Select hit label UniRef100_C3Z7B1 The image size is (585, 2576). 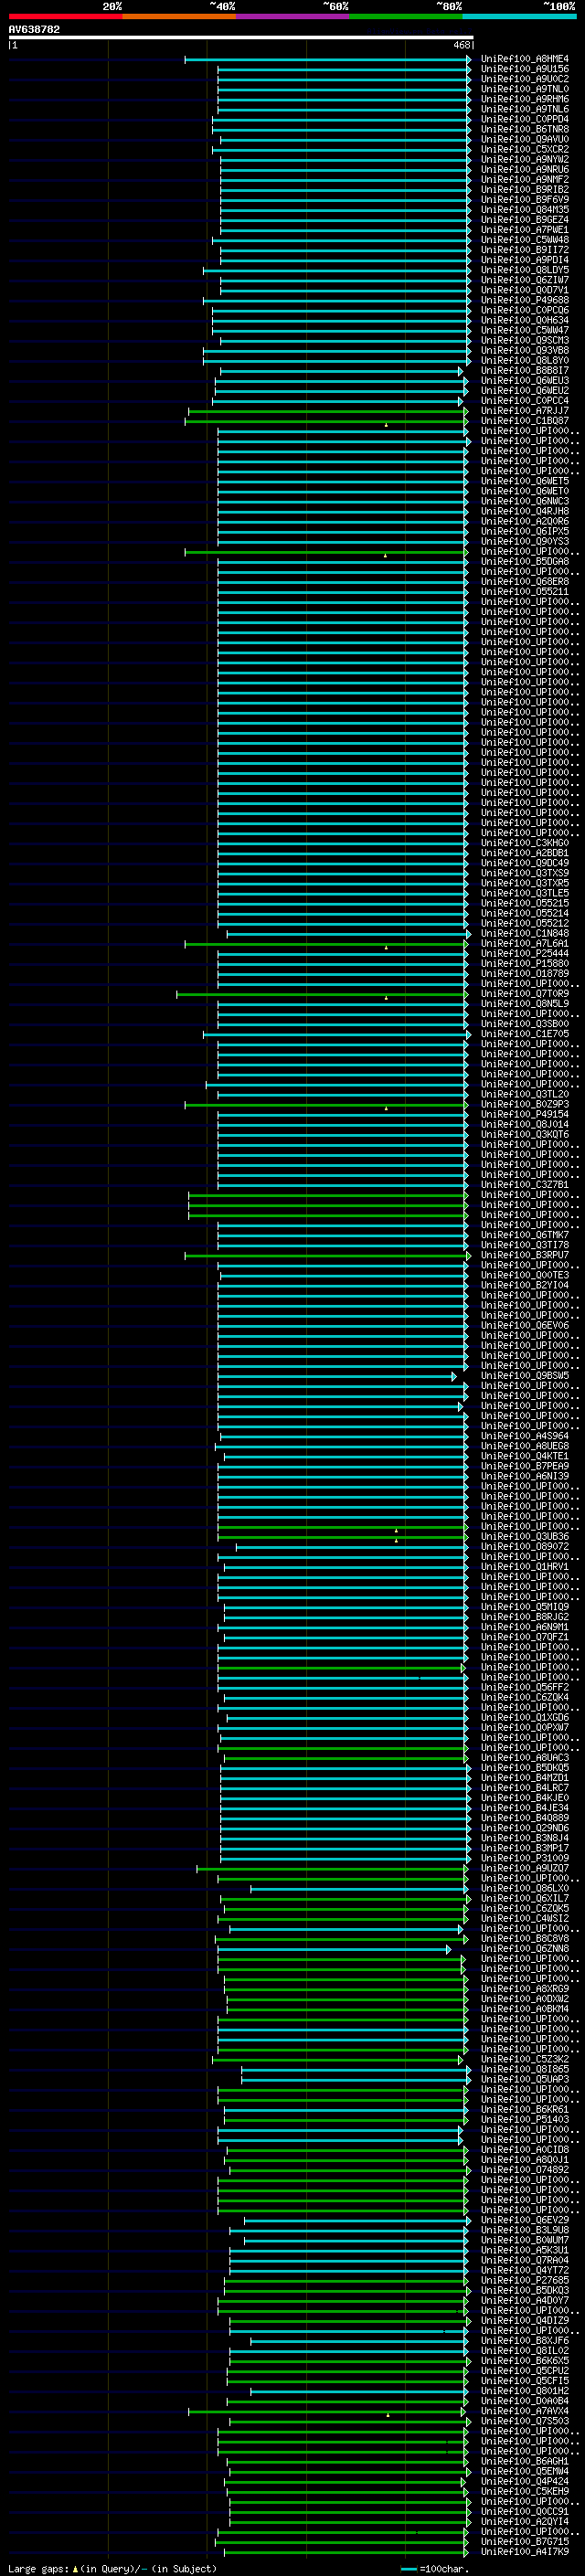pos(524,1185)
